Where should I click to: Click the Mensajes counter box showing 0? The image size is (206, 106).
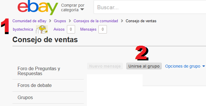click(x=103, y=29)
